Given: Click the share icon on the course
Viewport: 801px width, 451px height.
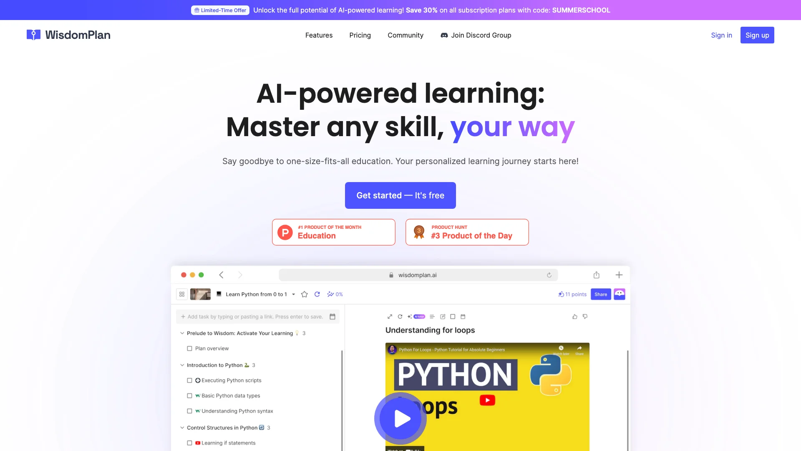Looking at the screenshot, I should (x=601, y=294).
